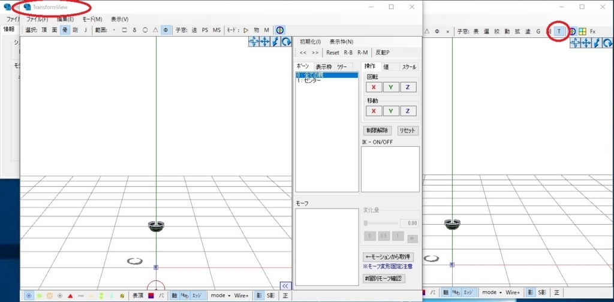Open 表示(V) menu in TransformView
The width and height of the screenshot is (614, 302).
click(119, 19)
